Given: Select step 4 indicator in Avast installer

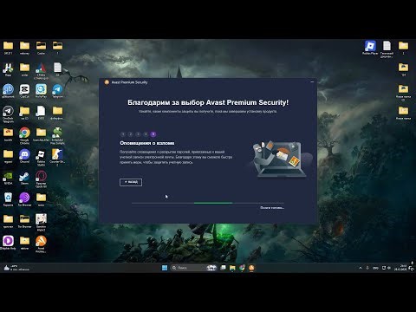Looking at the screenshot, I should tap(146, 134).
